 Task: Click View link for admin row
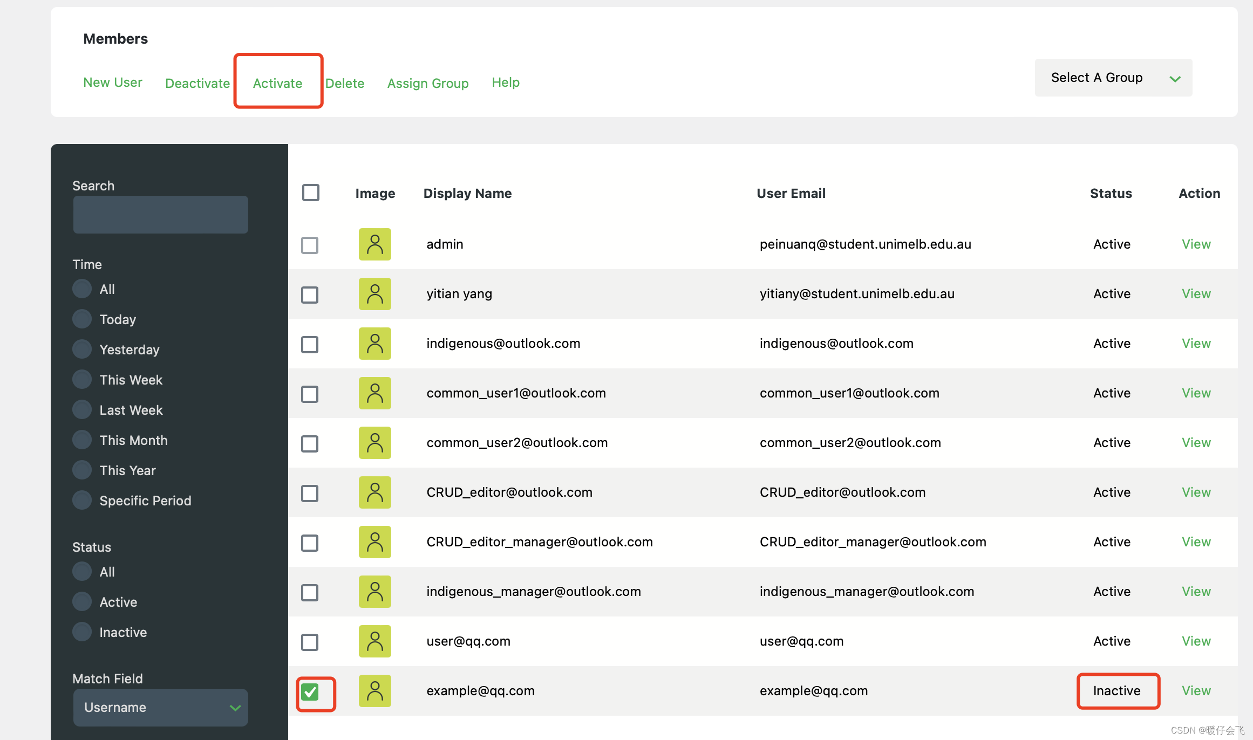tap(1196, 244)
